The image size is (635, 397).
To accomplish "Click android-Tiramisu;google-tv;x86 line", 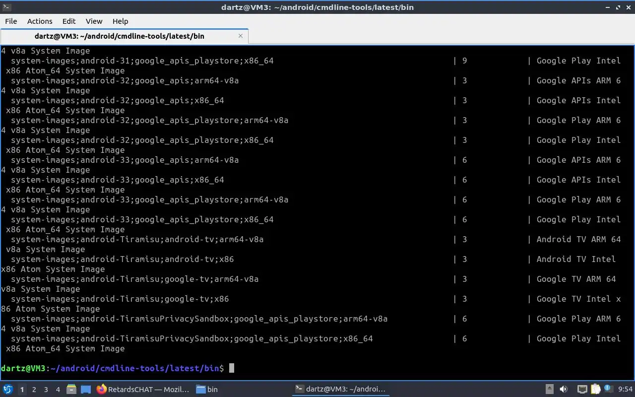I will [120, 299].
